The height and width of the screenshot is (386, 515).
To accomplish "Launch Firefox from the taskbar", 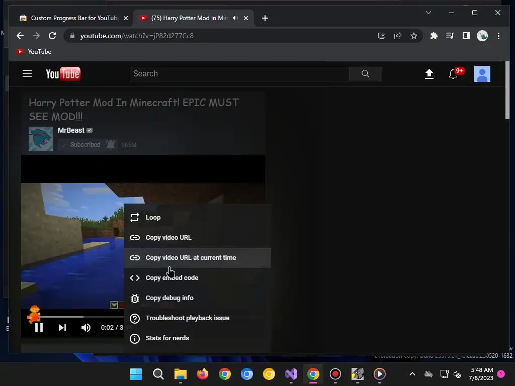I will [203, 374].
